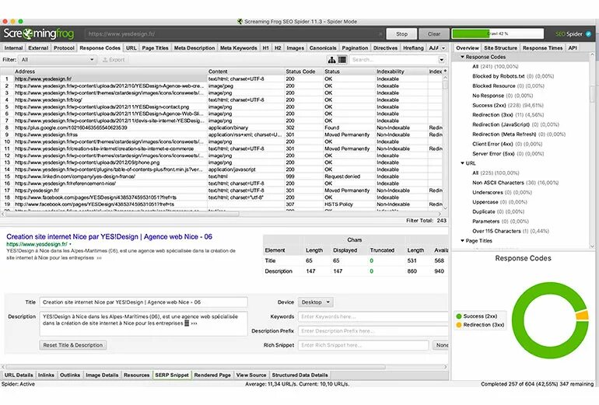The width and height of the screenshot is (599, 405).
Task: Click the SERP Title input field
Action: tap(143, 302)
